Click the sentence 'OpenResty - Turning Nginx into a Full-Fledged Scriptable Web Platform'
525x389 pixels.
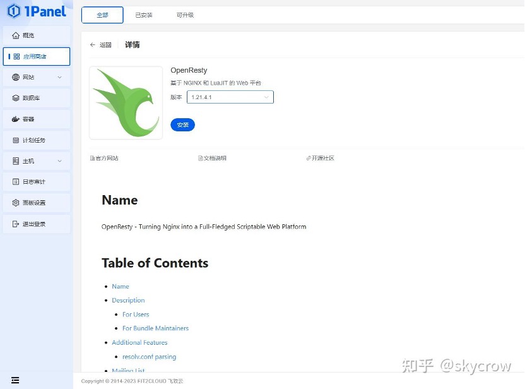204,227
